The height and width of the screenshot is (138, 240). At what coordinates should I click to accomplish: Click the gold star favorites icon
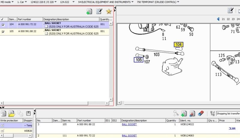[109, 11]
